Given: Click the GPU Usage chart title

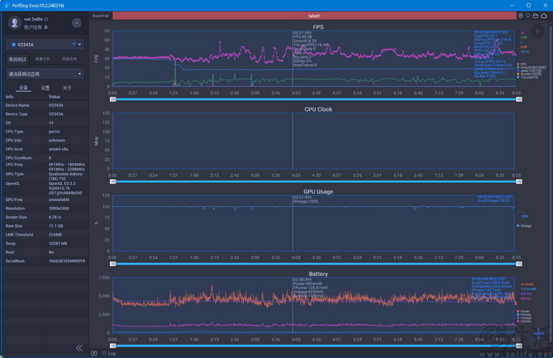Looking at the screenshot, I should [318, 192].
